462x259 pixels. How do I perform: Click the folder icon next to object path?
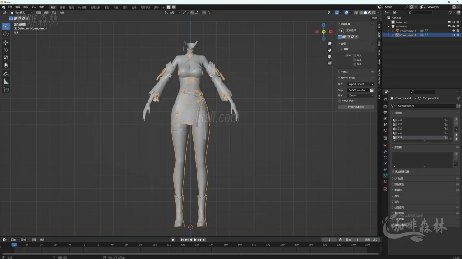pyautogui.click(x=372, y=91)
